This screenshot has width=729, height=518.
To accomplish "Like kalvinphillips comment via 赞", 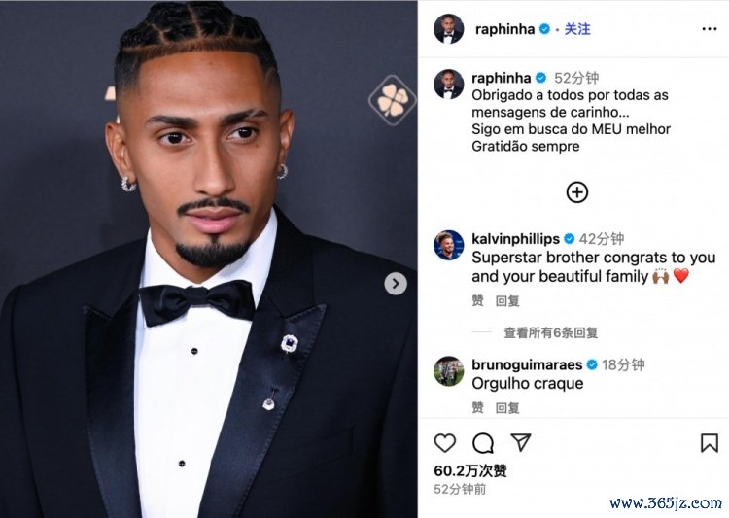I will 477,301.
